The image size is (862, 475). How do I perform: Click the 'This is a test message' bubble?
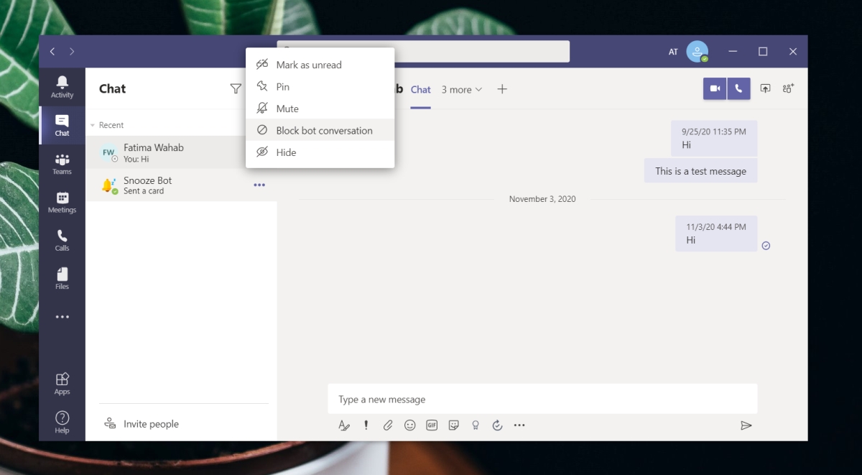700,171
